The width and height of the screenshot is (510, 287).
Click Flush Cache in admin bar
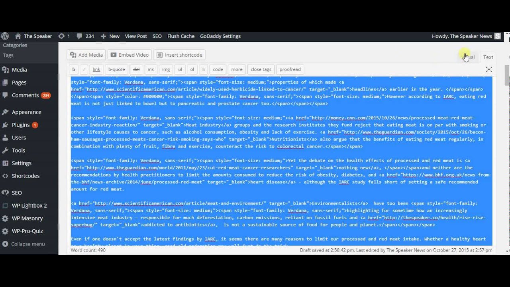point(181,36)
